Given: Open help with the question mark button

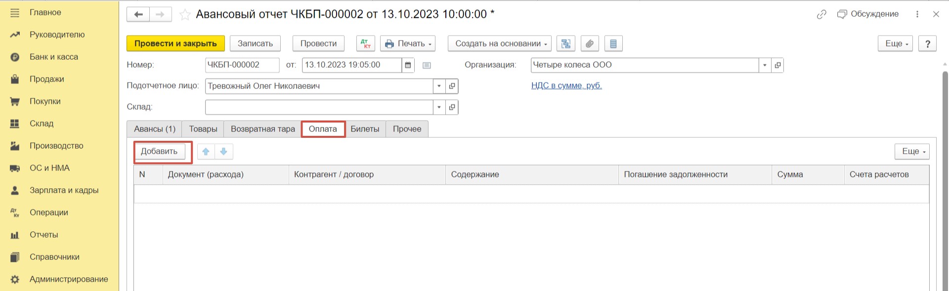Looking at the screenshot, I should click(x=927, y=43).
